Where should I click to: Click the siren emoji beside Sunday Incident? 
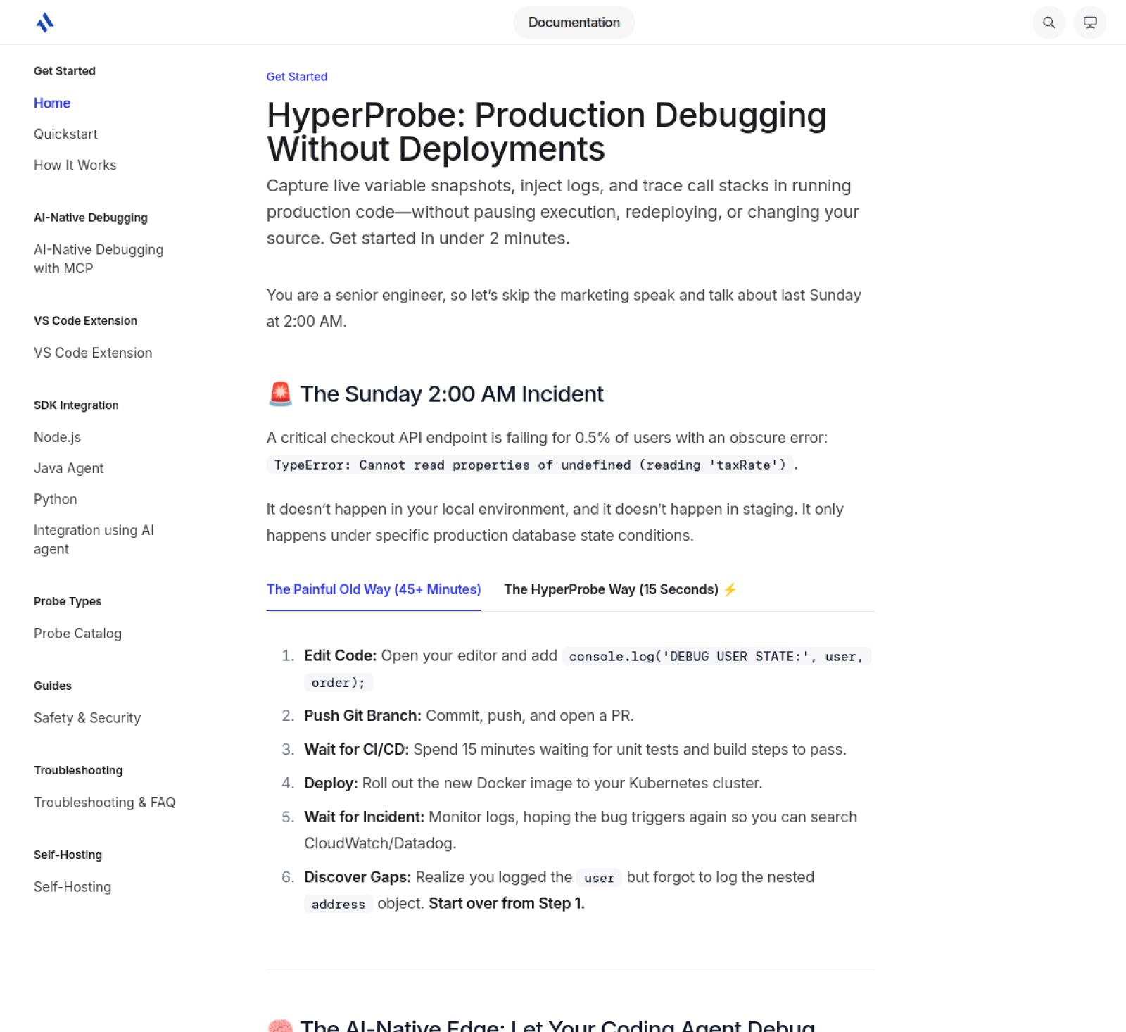[280, 394]
